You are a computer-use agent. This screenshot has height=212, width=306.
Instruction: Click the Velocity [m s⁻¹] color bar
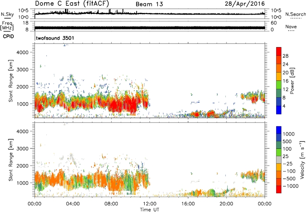tap(279, 160)
